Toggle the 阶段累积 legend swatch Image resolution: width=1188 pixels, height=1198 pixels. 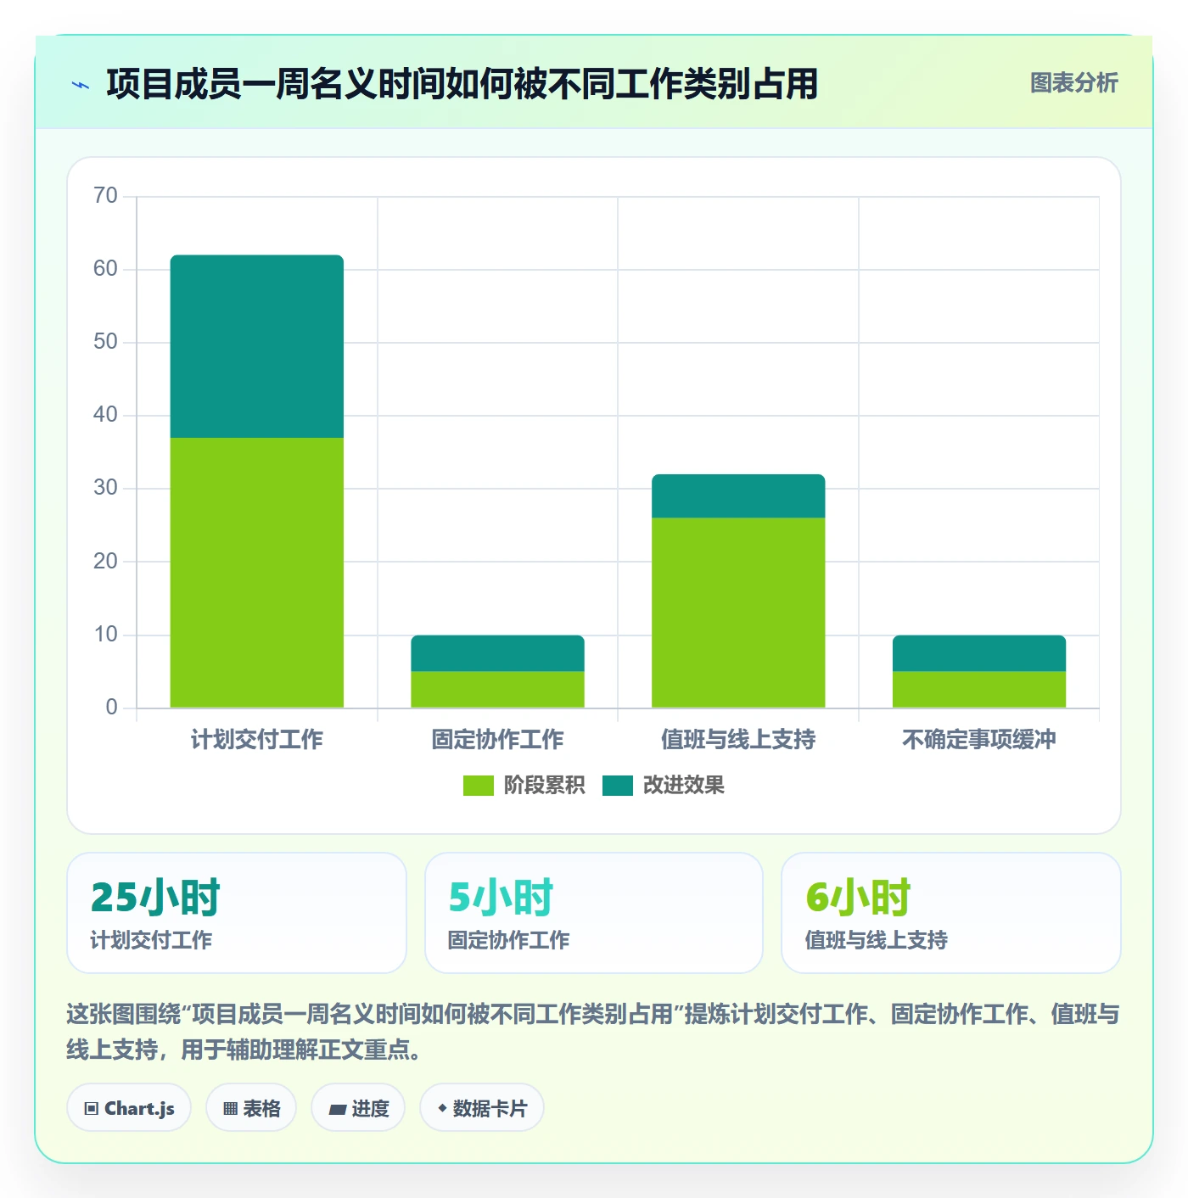tap(478, 786)
